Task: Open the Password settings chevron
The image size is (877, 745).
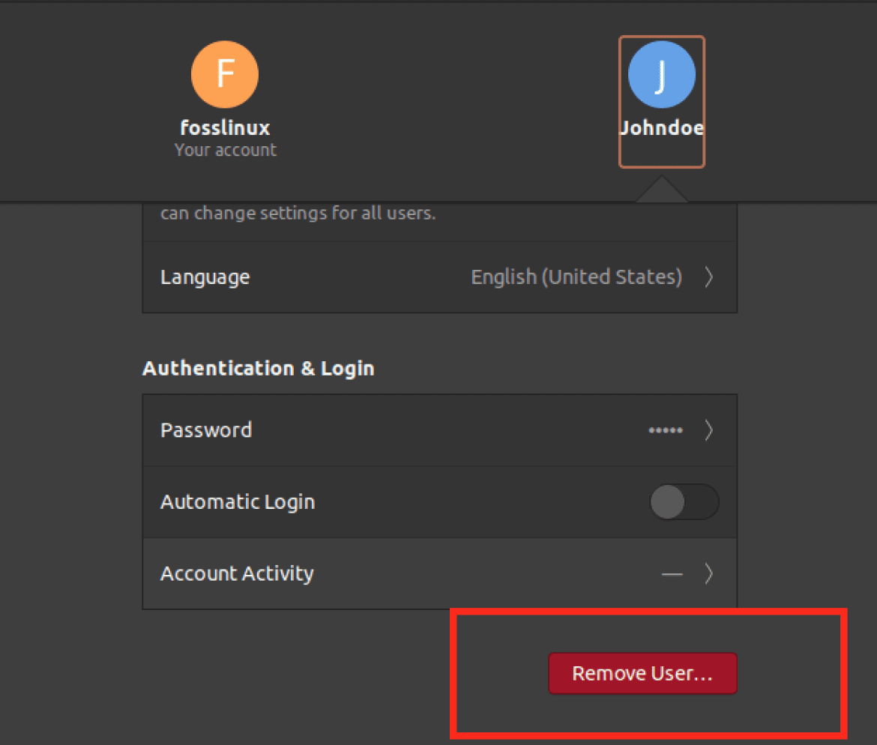Action: point(709,429)
